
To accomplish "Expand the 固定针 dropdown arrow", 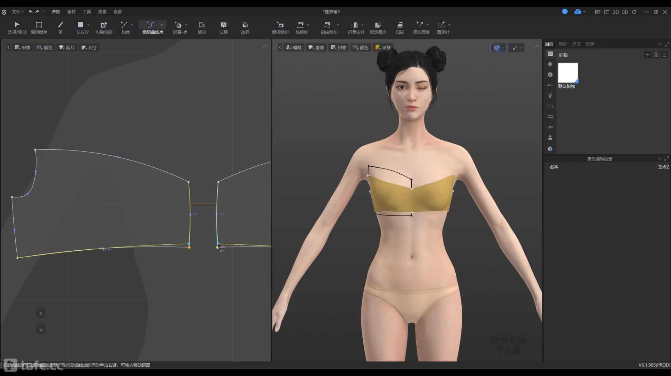I will pyautogui.click(x=449, y=25).
